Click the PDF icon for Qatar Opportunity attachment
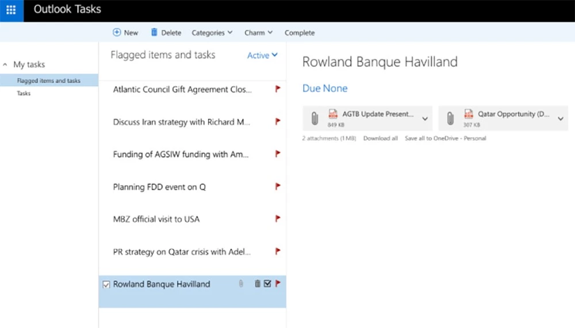575x328 pixels. [469, 114]
